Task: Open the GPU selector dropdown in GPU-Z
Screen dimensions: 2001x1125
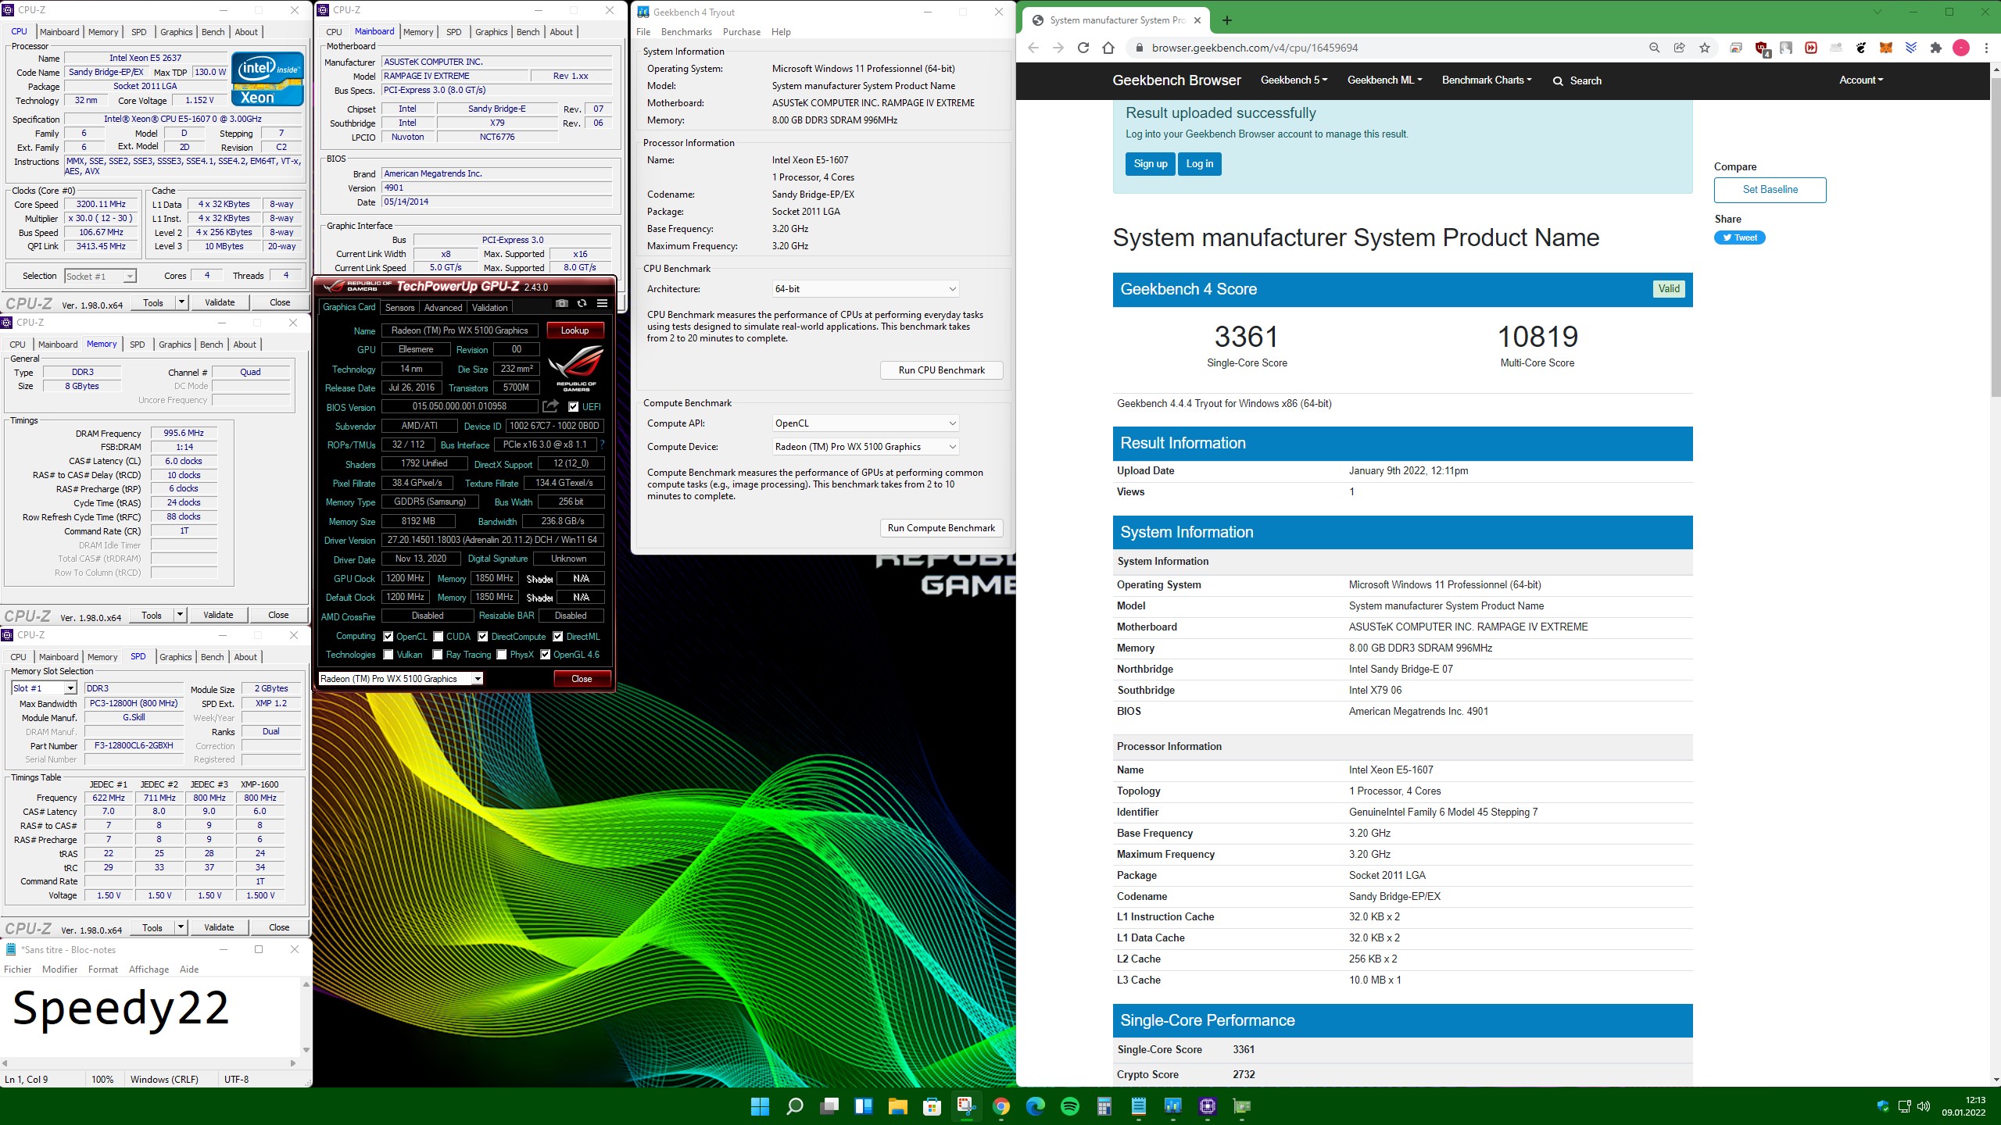Action: pyautogui.click(x=401, y=678)
